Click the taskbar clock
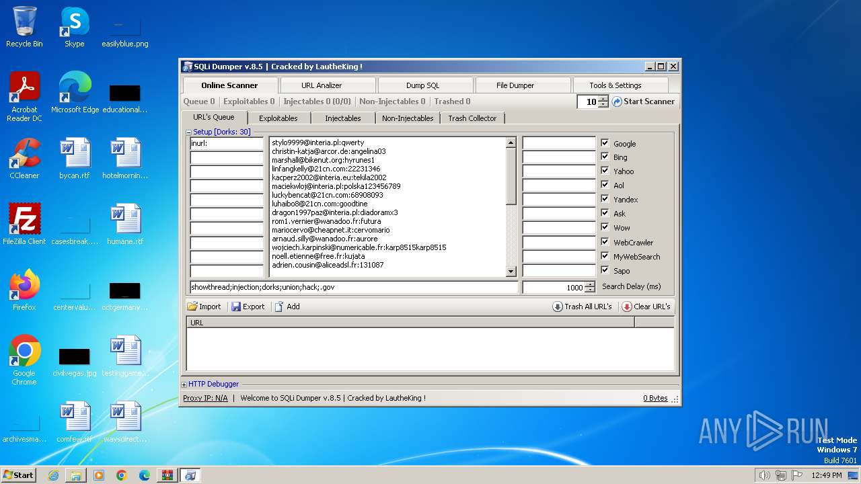This screenshot has width=861, height=484. (x=827, y=475)
